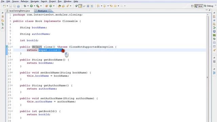The image size is (217, 122).
Task: Click 'authorName' field on line 7
Action: 40,34
